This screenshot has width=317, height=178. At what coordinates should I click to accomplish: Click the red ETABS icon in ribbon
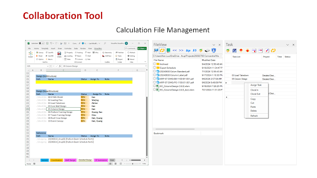(59, 54)
